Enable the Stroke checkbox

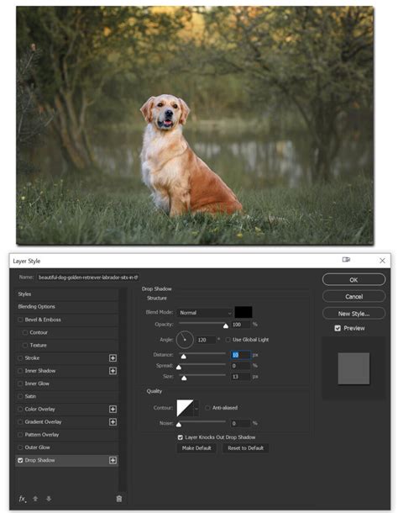pos(20,358)
